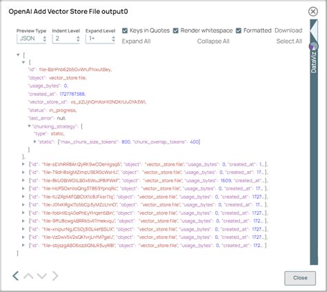Image resolution: width=327 pixels, height=292 pixels.
Task: Open the Preview Type JSON dropdown
Action: click(x=32, y=39)
